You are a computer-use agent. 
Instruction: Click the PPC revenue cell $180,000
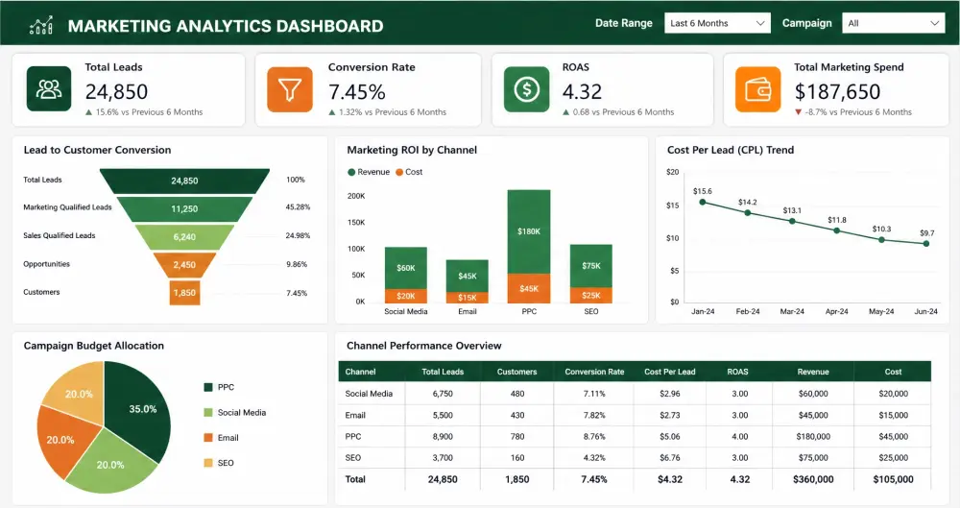point(813,436)
